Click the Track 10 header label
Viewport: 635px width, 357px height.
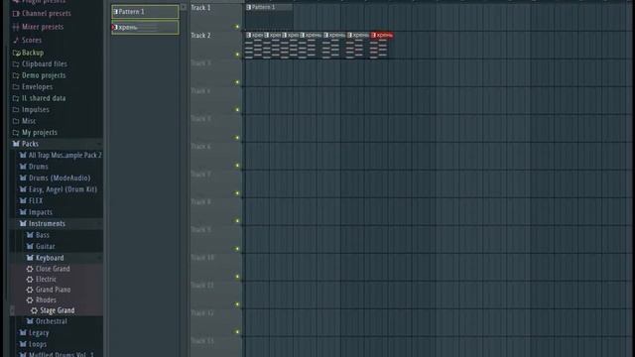coord(202,258)
